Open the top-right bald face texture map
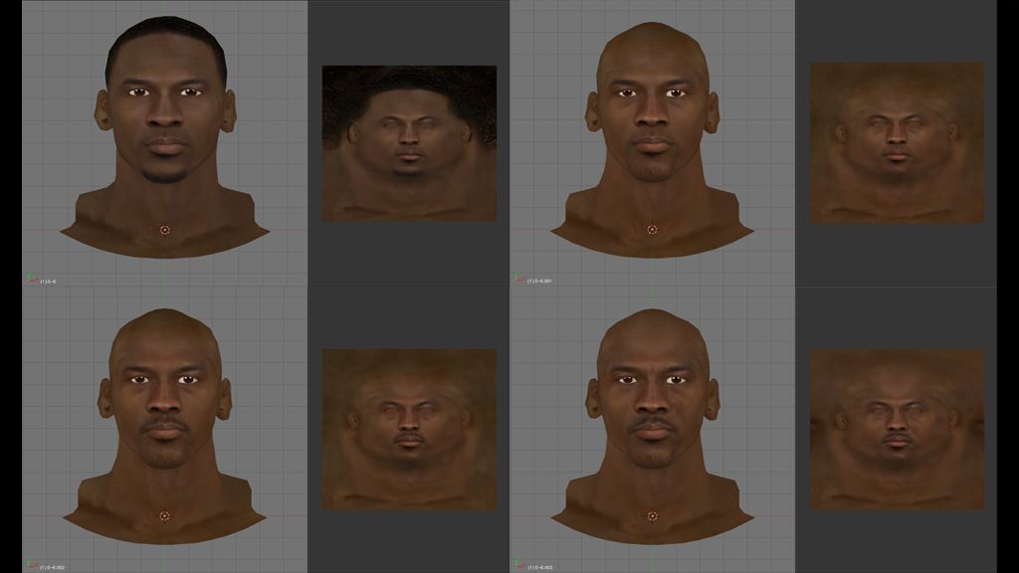Viewport: 1019px width, 573px height. 897,142
